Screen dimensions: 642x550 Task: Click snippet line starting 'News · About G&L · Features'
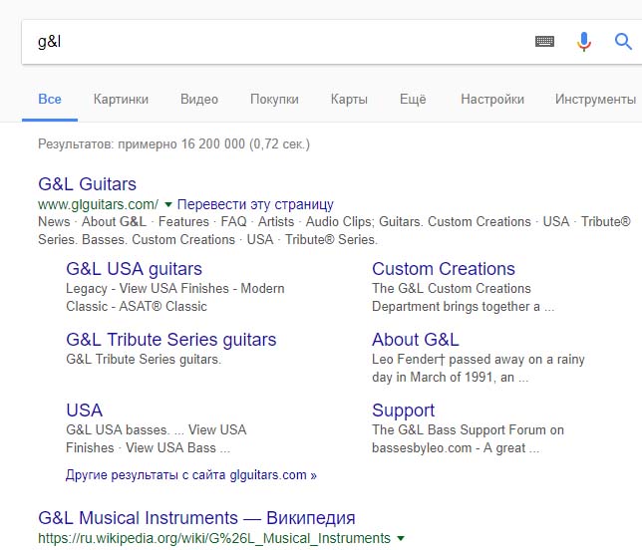coord(334,222)
